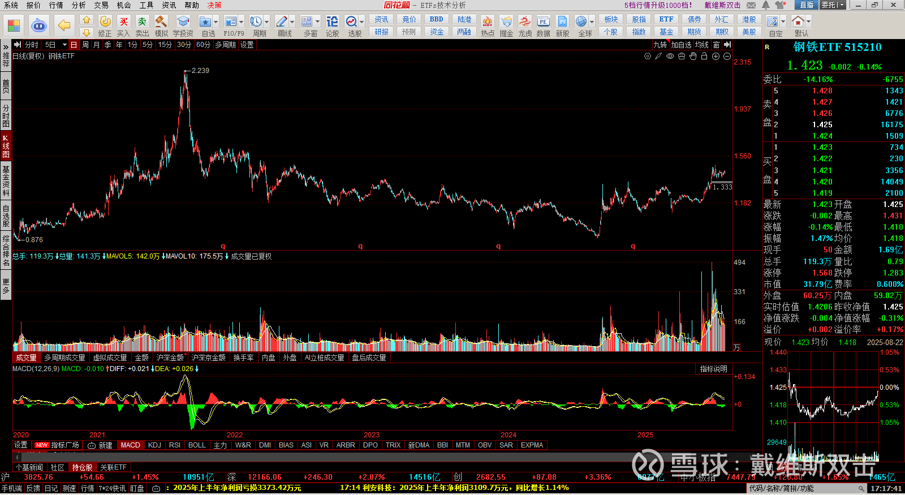Open the 龙虎 dragon-tiger list icon

pyautogui.click(x=525, y=21)
